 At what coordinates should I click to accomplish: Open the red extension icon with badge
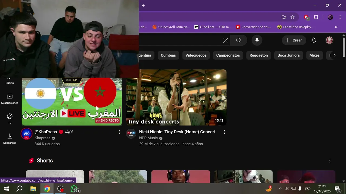tap(306, 17)
